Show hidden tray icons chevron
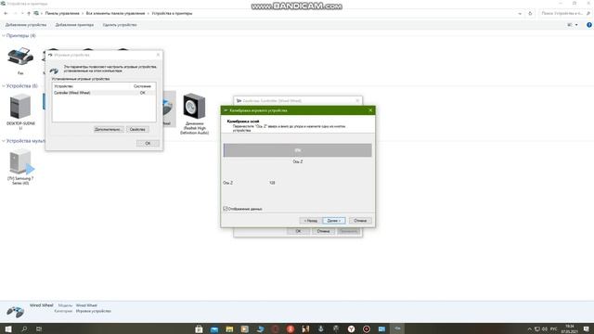 pyautogui.click(x=530, y=328)
